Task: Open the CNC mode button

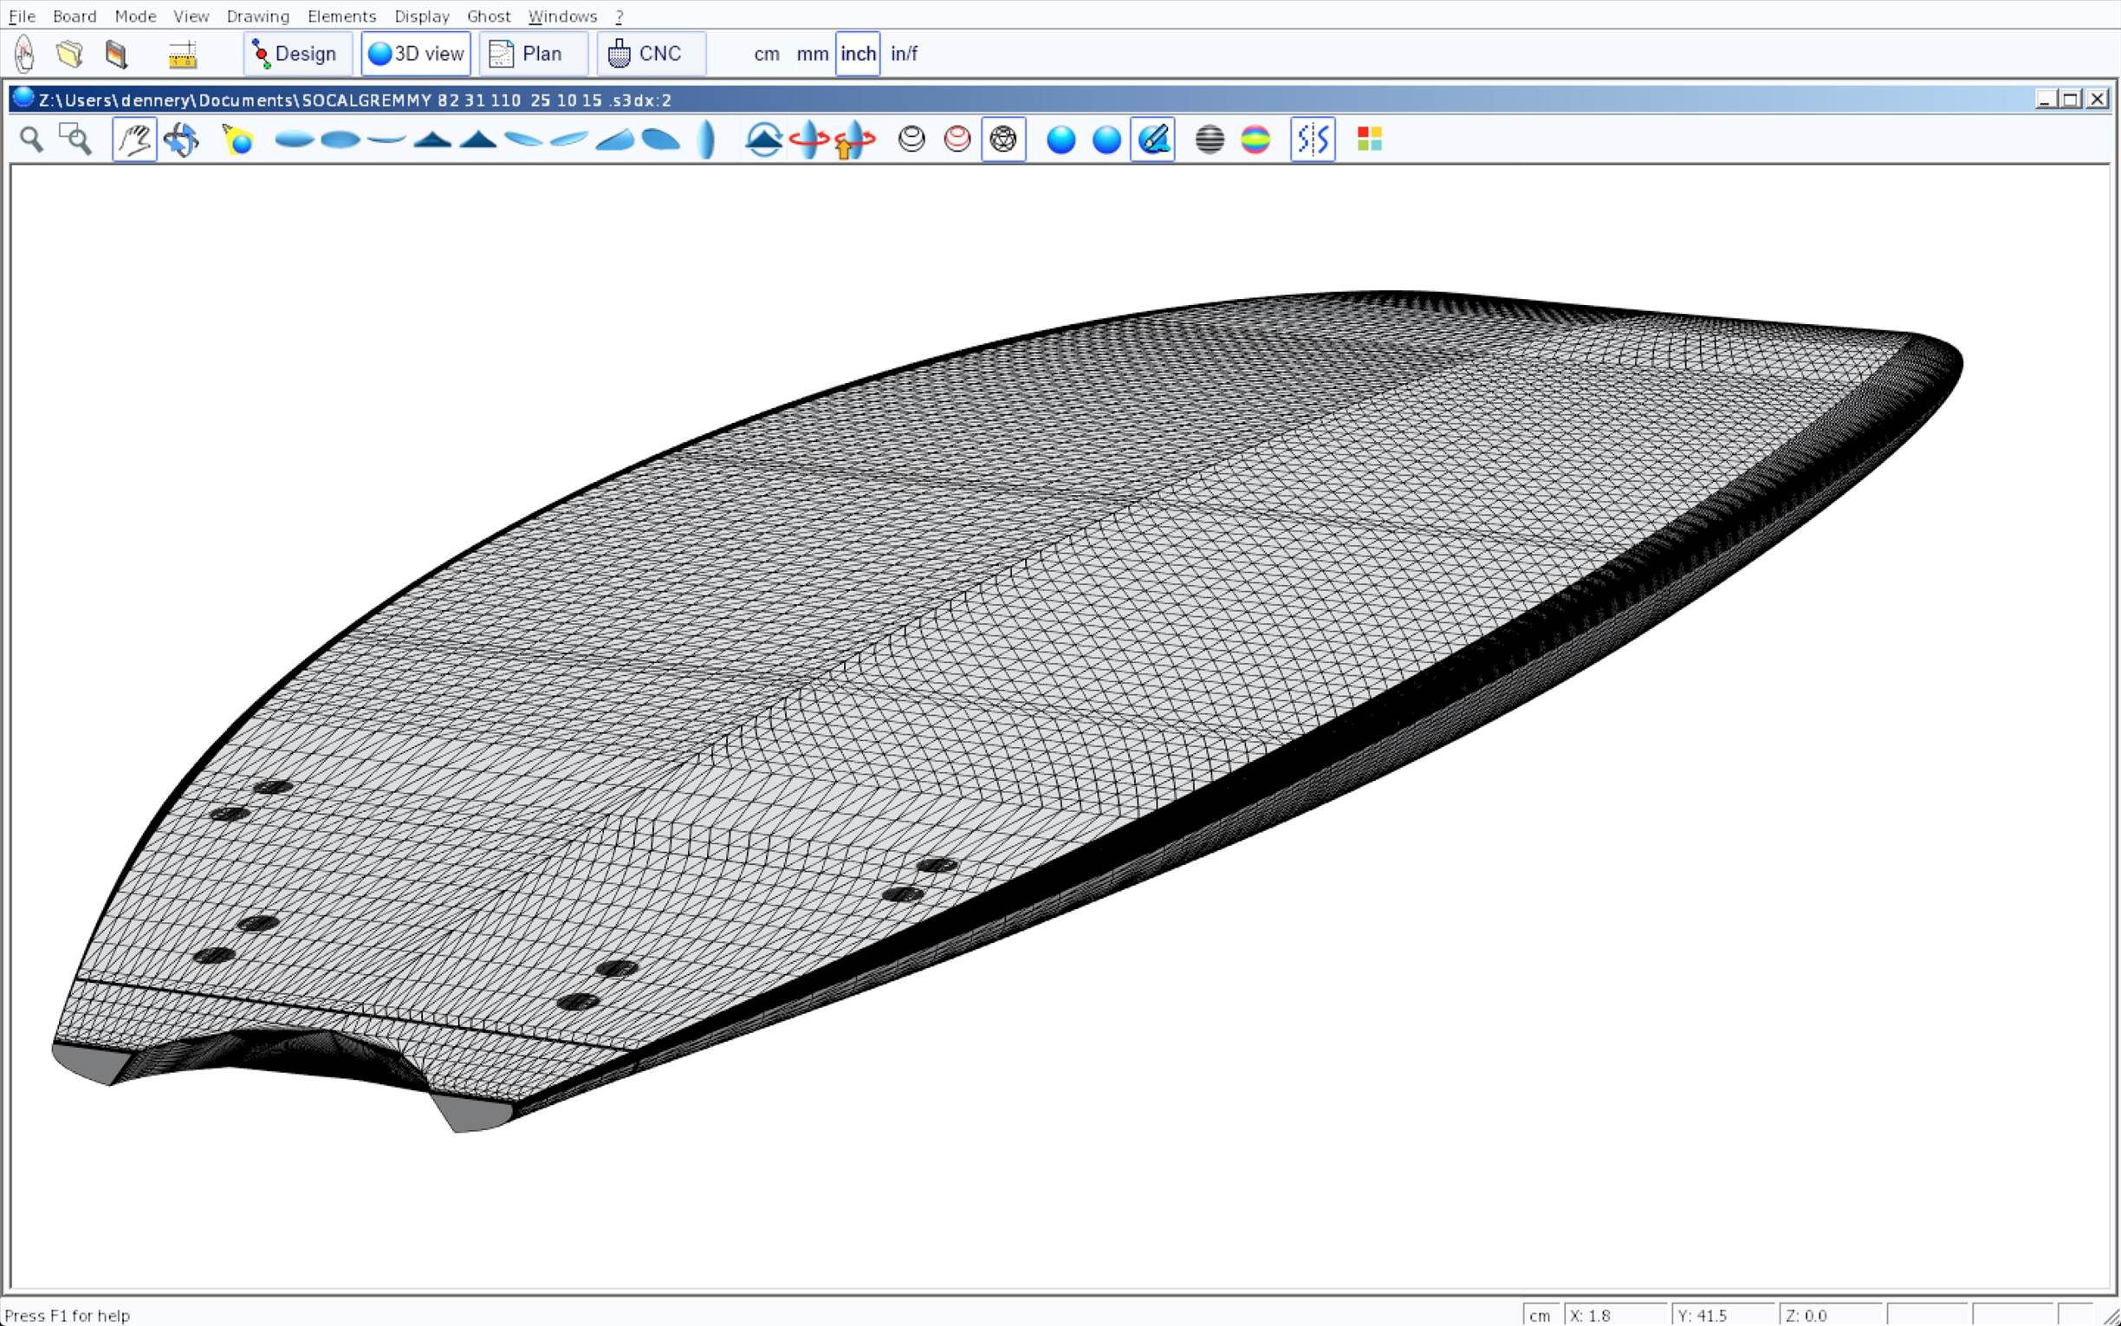Action: click(x=651, y=55)
